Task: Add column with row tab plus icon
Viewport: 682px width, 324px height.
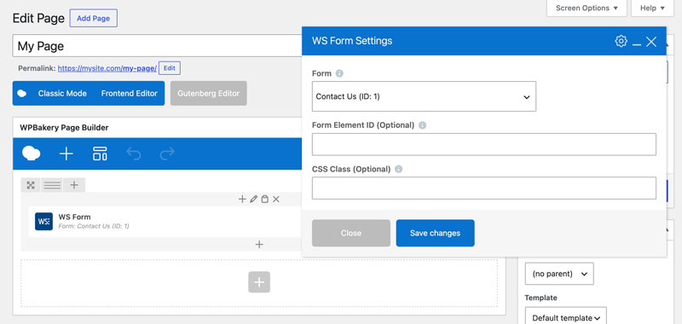Action: pos(74,185)
